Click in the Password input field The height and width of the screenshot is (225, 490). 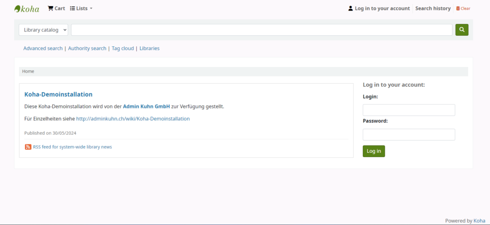coord(409,135)
